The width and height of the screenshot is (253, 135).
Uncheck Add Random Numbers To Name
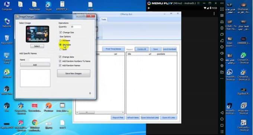60,61
